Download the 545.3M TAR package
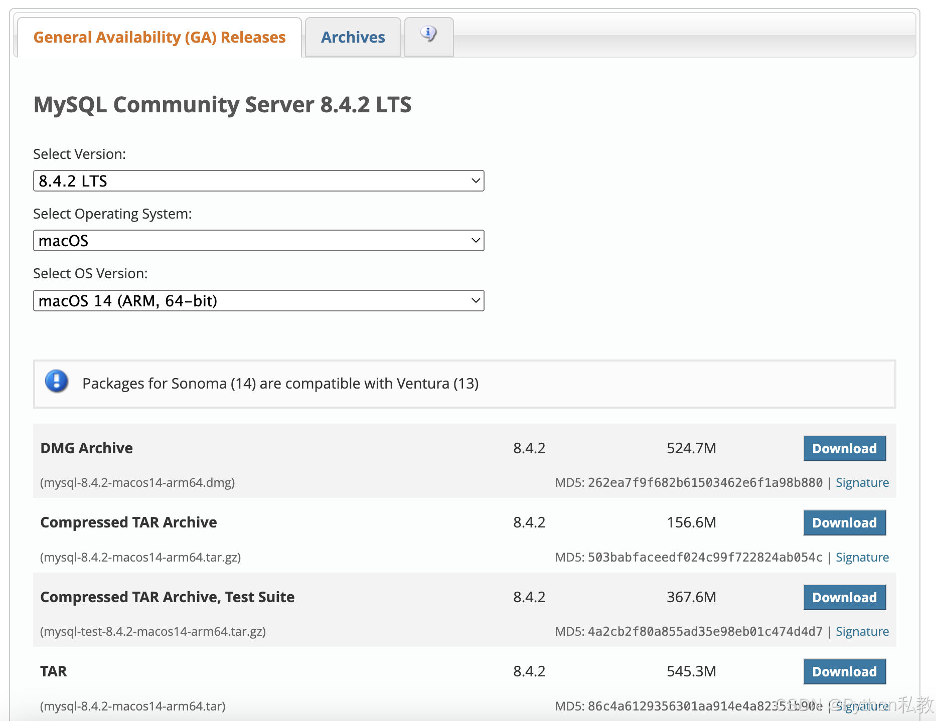 [x=845, y=671]
